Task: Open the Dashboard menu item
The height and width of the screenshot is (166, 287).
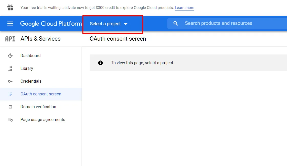Action: point(41,56)
